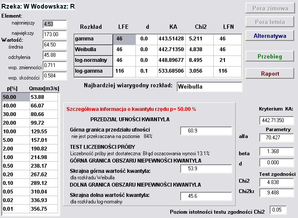Click the wsp. zmienności field 0.711
298x218 pixels.
pyautogui.click(x=55, y=65)
